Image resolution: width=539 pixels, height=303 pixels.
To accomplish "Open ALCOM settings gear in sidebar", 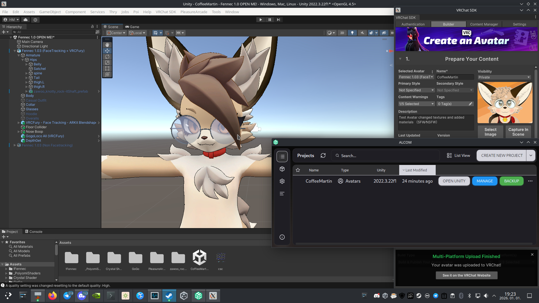I will (x=282, y=181).
